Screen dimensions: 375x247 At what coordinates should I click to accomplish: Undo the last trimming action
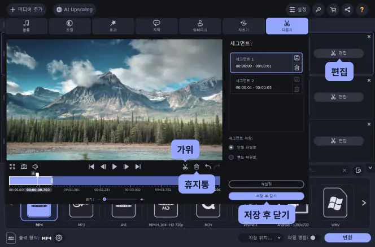point(208,167)
